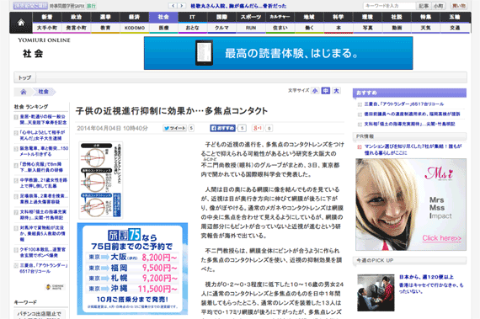This screenshot has width=480, height=319.
Task: Set text size to large (大)
Action: pos(336,91)
